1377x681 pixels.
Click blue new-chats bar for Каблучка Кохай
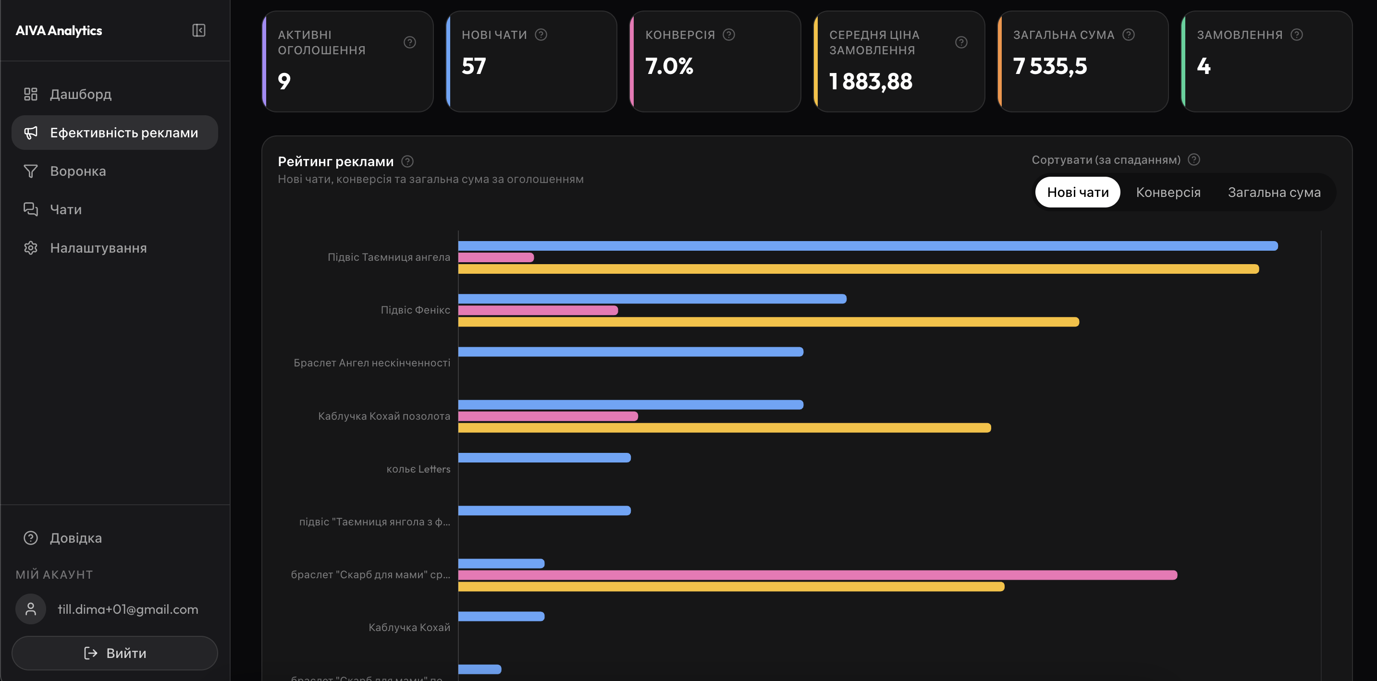[502, 616]
